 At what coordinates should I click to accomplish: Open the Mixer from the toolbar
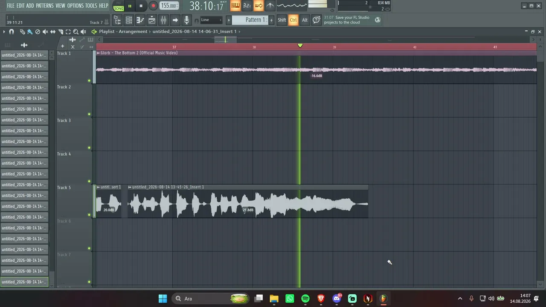pyautogui.click(x=163, y=20)
